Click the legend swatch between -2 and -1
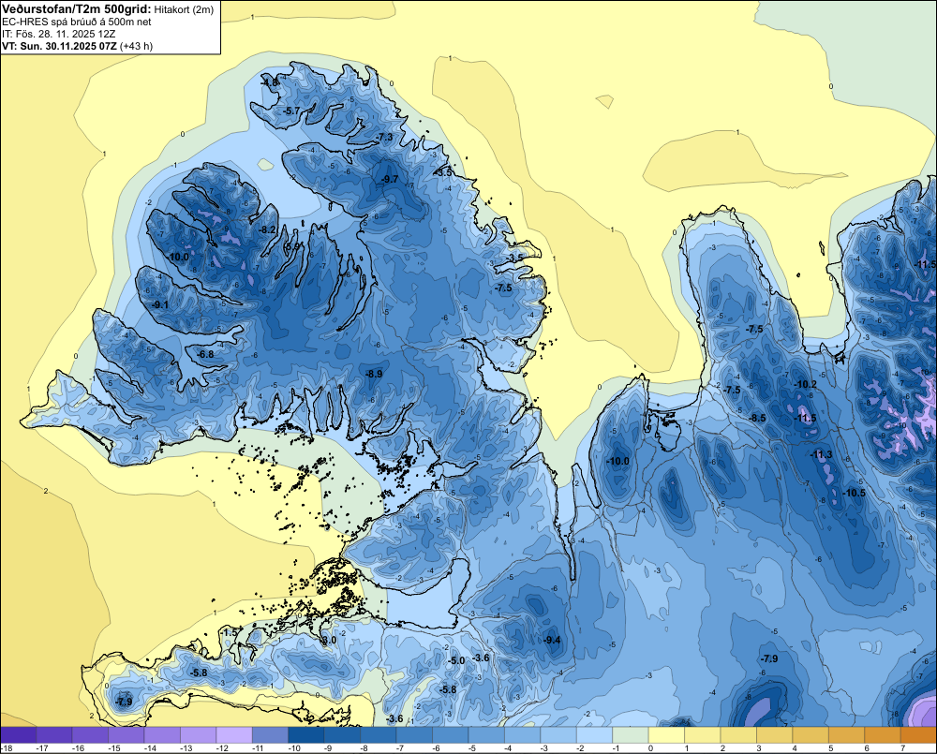 click(x=595, y=735)
